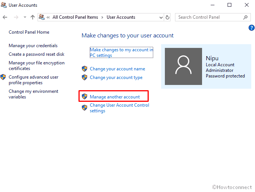255x192 pixels.
Task: Go back with the Back arrow
Action: coord(5,17)
